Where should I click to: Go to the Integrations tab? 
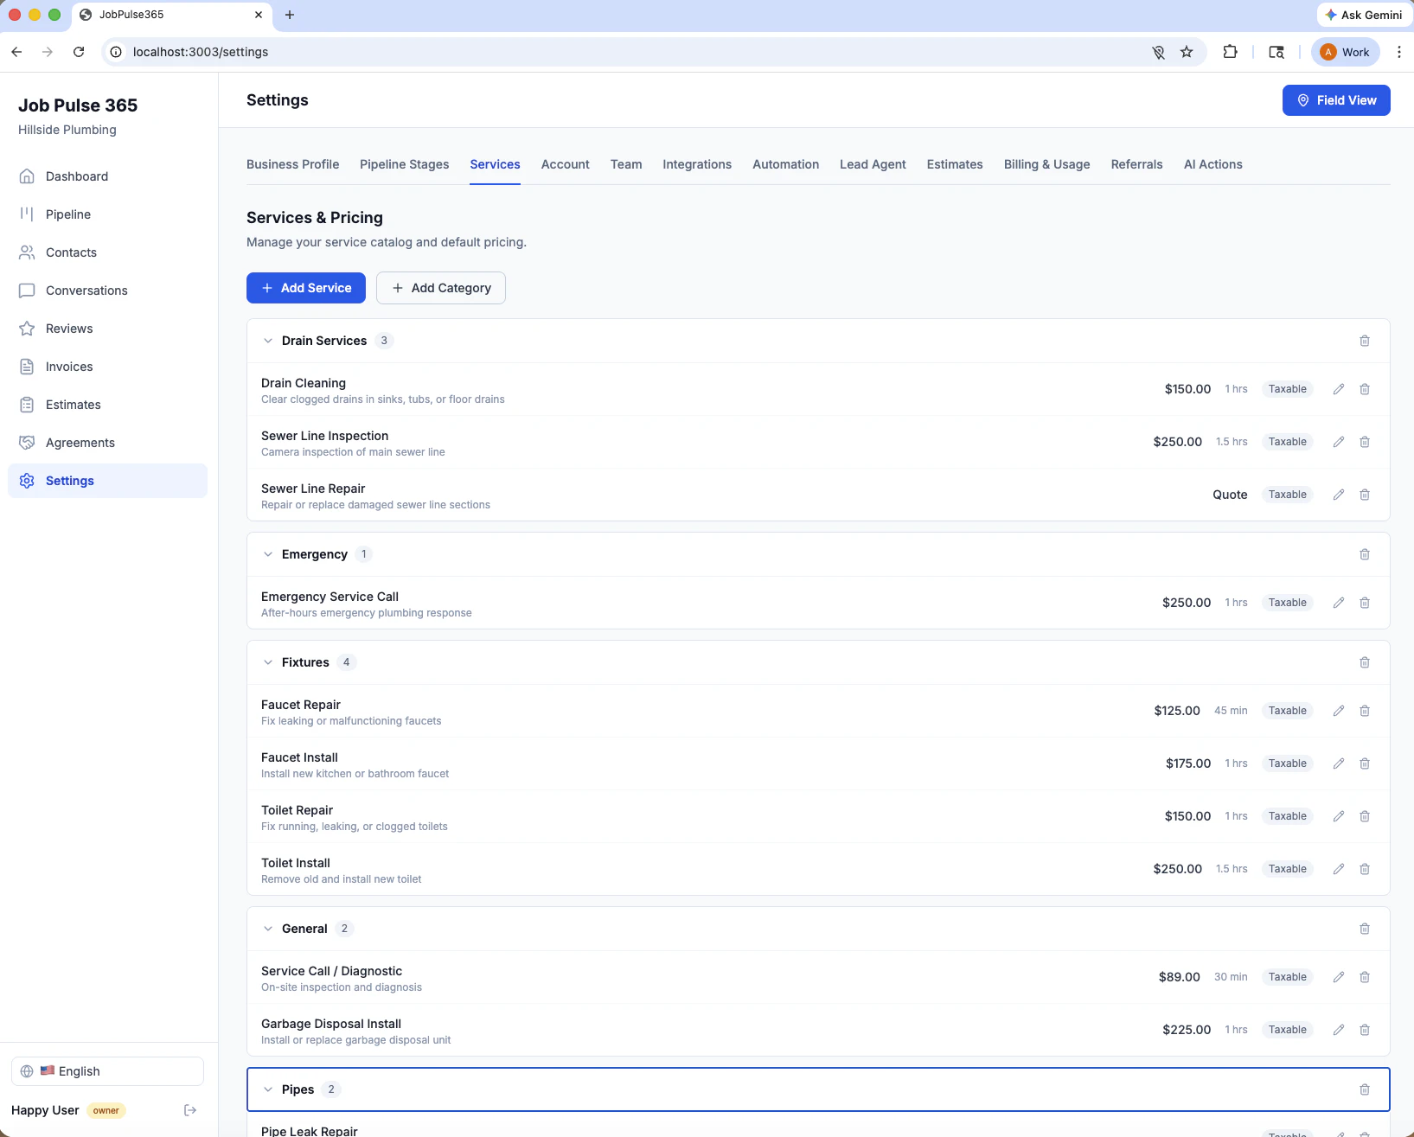pos(697,164)
